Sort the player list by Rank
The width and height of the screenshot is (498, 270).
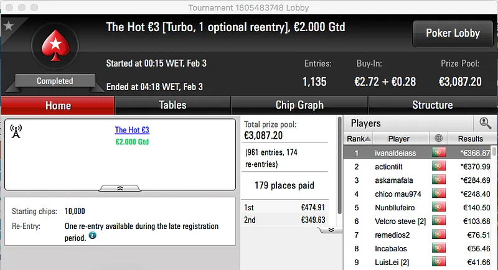click(360, 139)
